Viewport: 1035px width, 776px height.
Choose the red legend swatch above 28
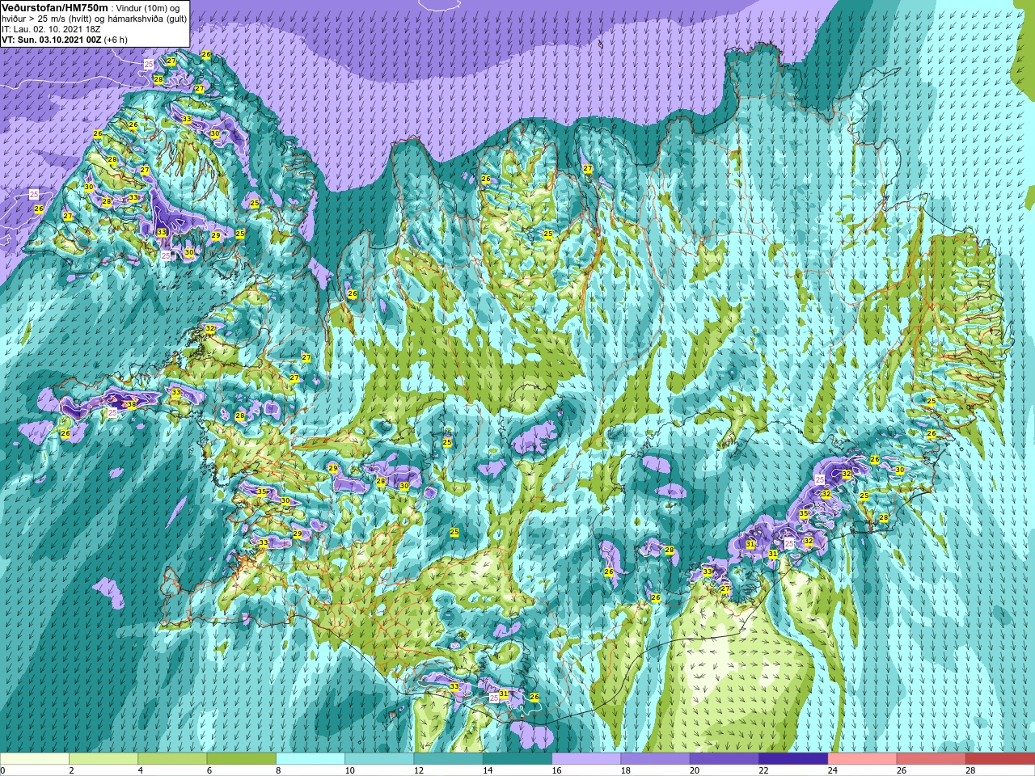tap(1000, 759)
